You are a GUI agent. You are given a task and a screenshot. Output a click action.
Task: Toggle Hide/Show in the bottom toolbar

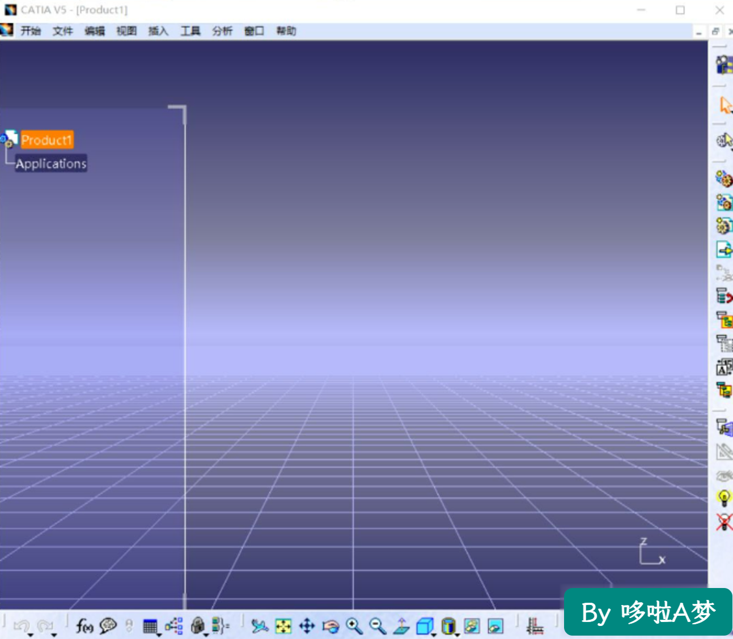(472, 626)
